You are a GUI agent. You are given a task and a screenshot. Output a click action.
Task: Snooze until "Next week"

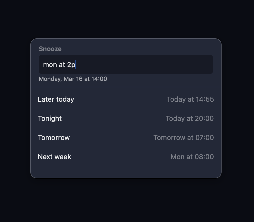click(54, 157)
